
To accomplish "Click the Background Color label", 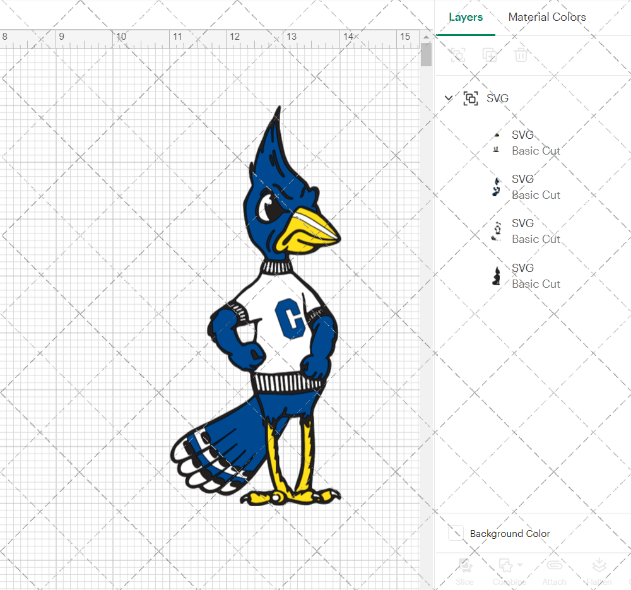I will 510,534.
